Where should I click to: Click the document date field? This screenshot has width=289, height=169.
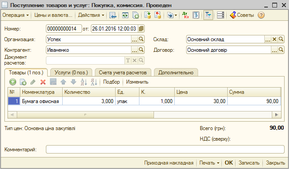tap(114, 29)
